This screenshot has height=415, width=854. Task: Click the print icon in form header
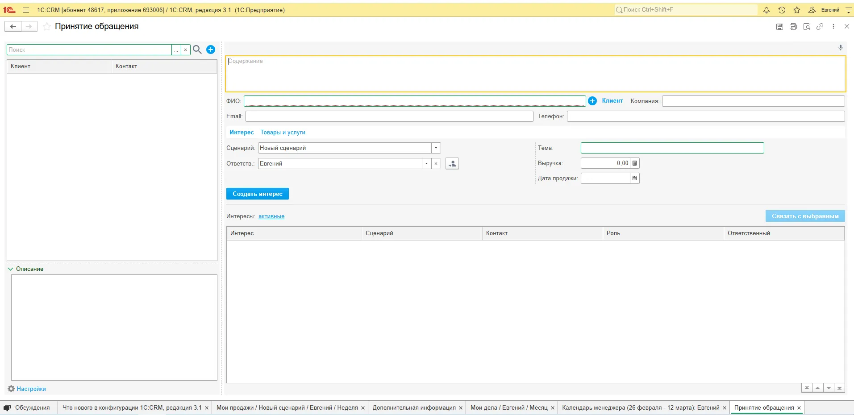(x=793, y=27)
